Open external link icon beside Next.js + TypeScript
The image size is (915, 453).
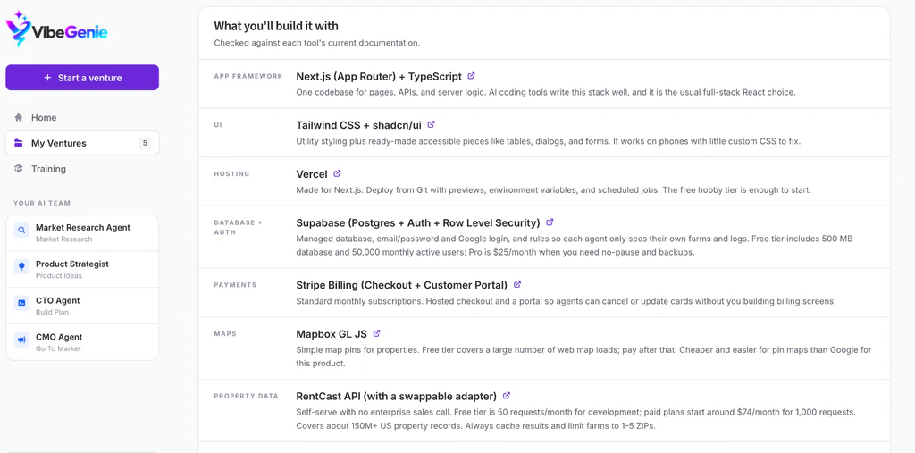[472, 76]
